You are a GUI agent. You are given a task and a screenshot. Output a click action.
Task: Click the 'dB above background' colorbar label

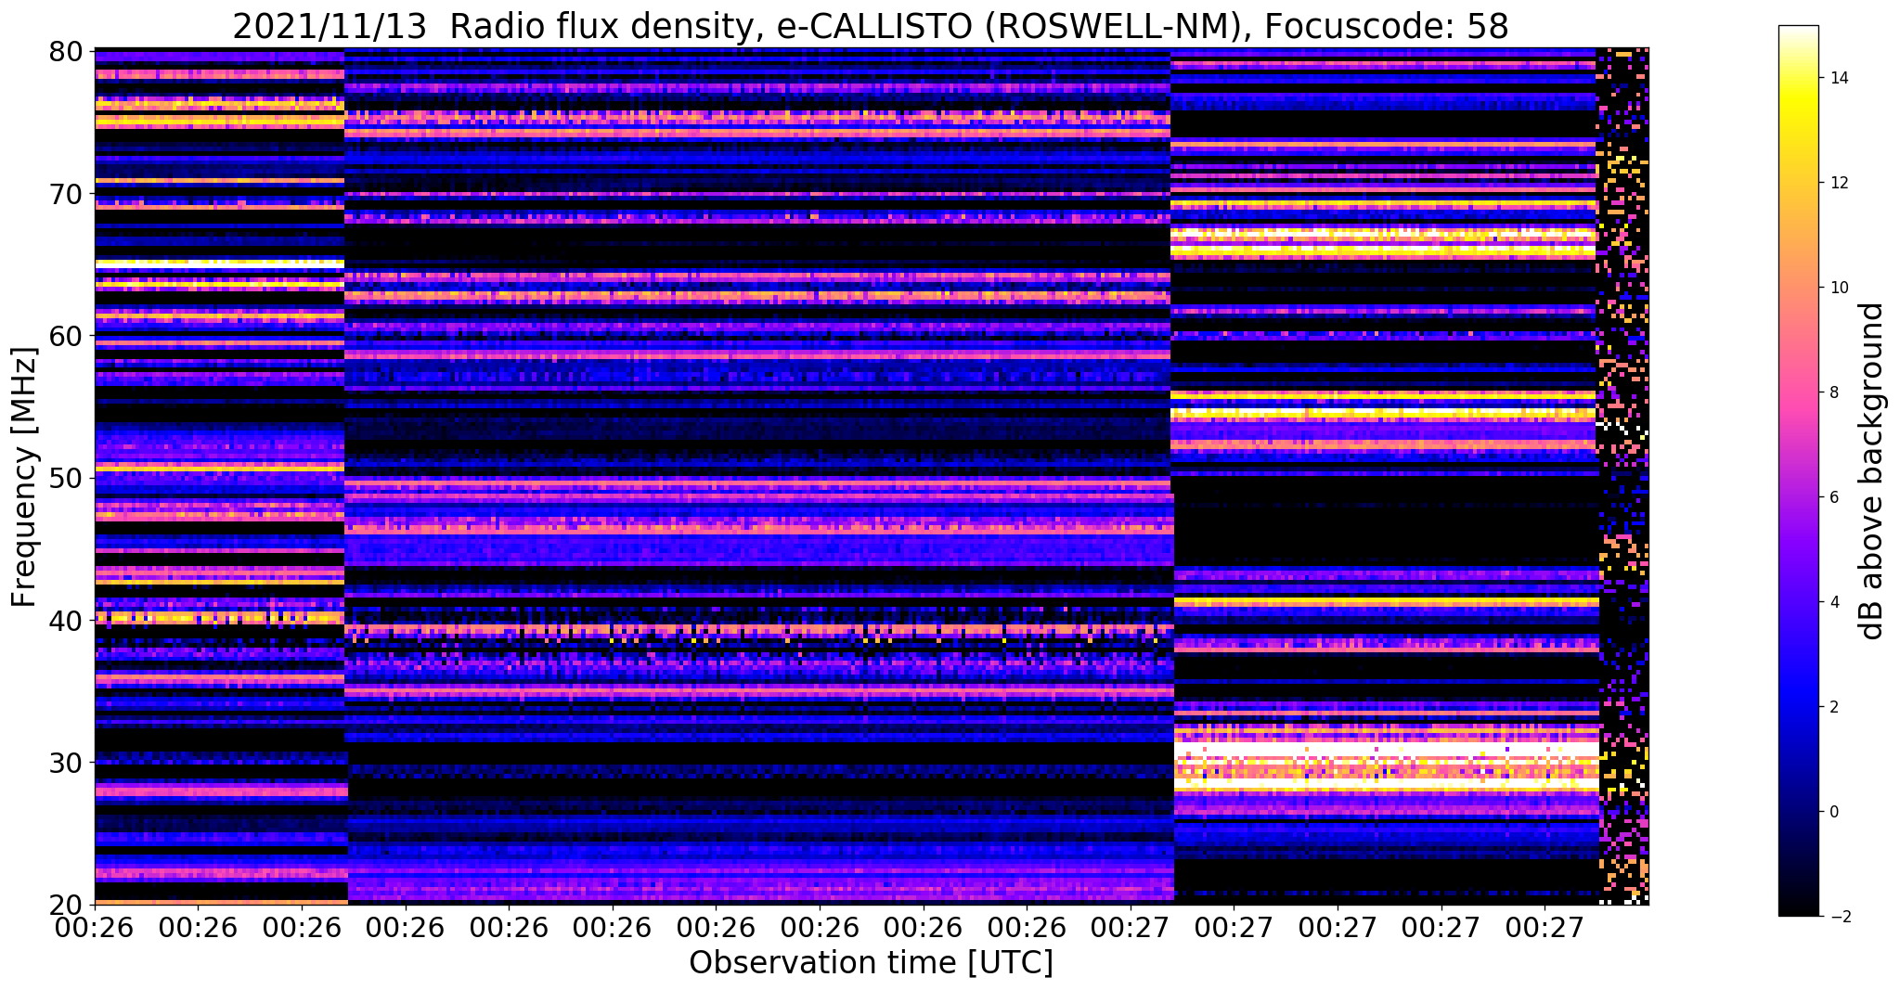coord(1873,471)
